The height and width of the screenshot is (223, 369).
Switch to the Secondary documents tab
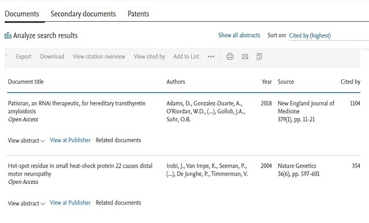83,14
